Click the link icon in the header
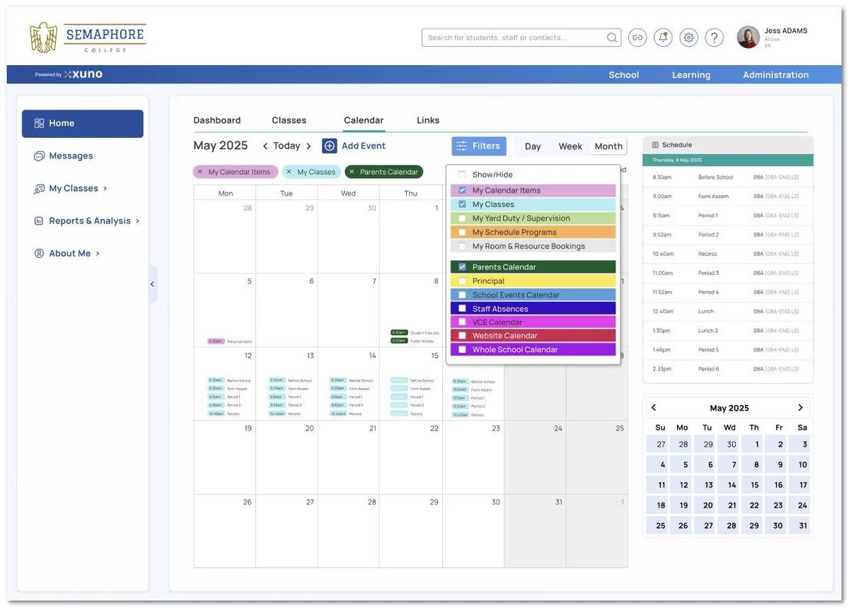 637,37
